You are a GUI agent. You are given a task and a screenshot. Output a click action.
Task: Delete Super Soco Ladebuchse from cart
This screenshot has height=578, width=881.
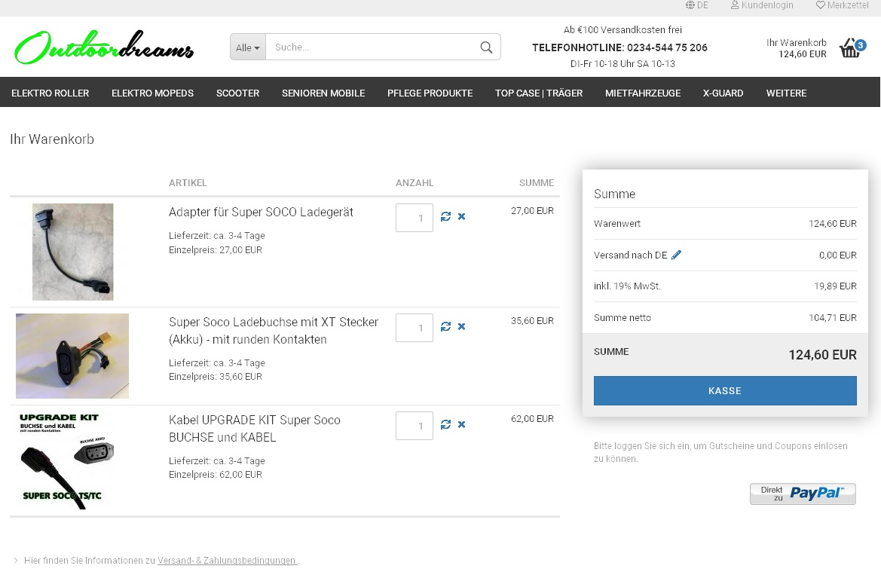[x=462, y=327]
